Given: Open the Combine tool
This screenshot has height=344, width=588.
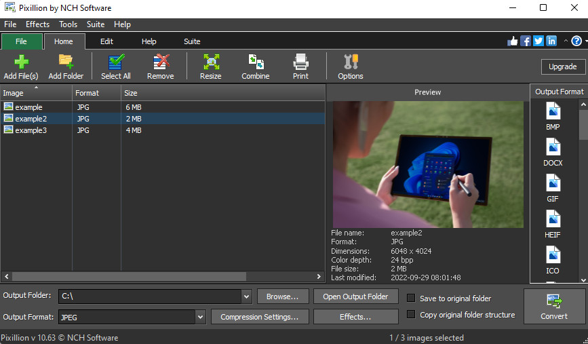Looking at the screenshot, I should point(256,66).
